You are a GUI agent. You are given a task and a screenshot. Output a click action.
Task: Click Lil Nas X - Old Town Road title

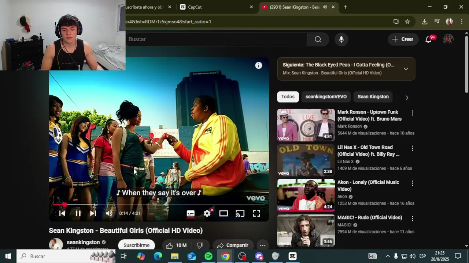click(x=369, y=150)
